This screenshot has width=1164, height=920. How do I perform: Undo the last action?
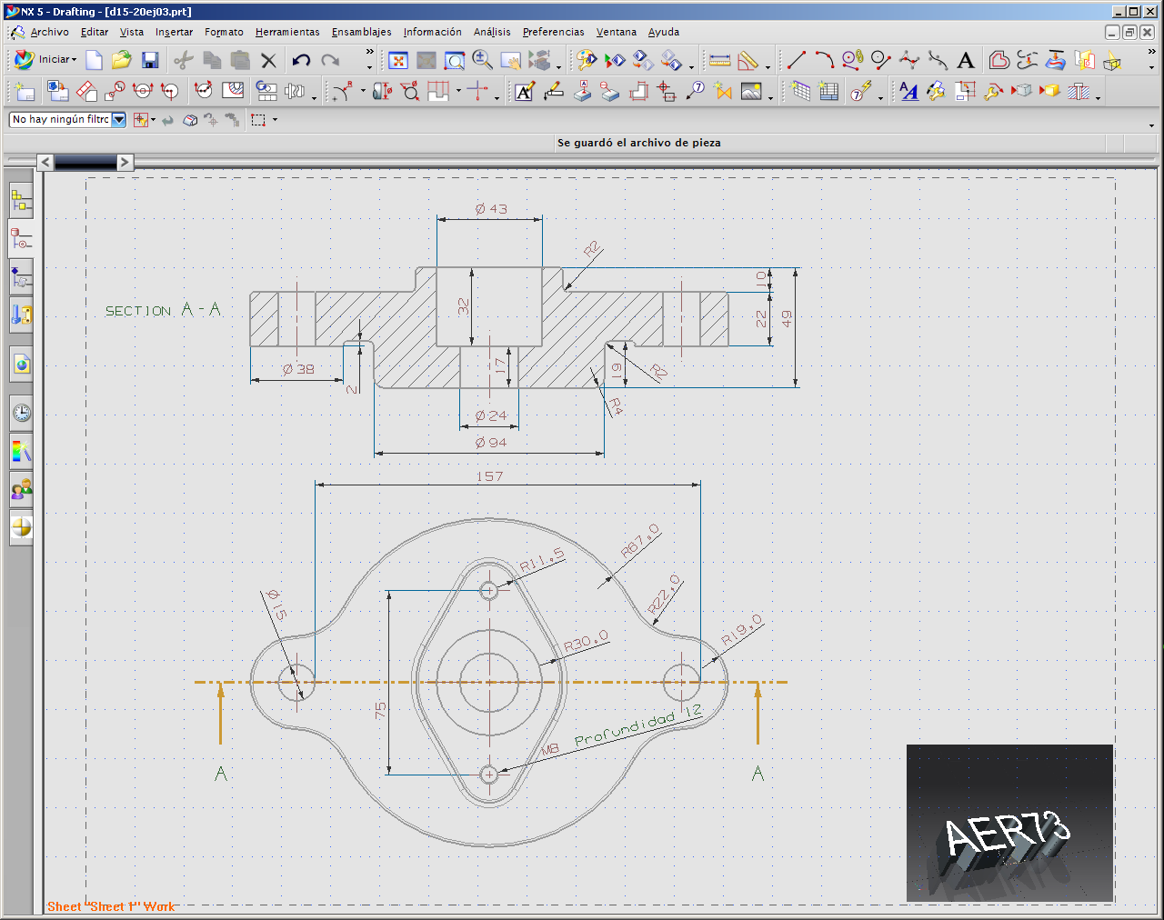(x=301, y=60)
